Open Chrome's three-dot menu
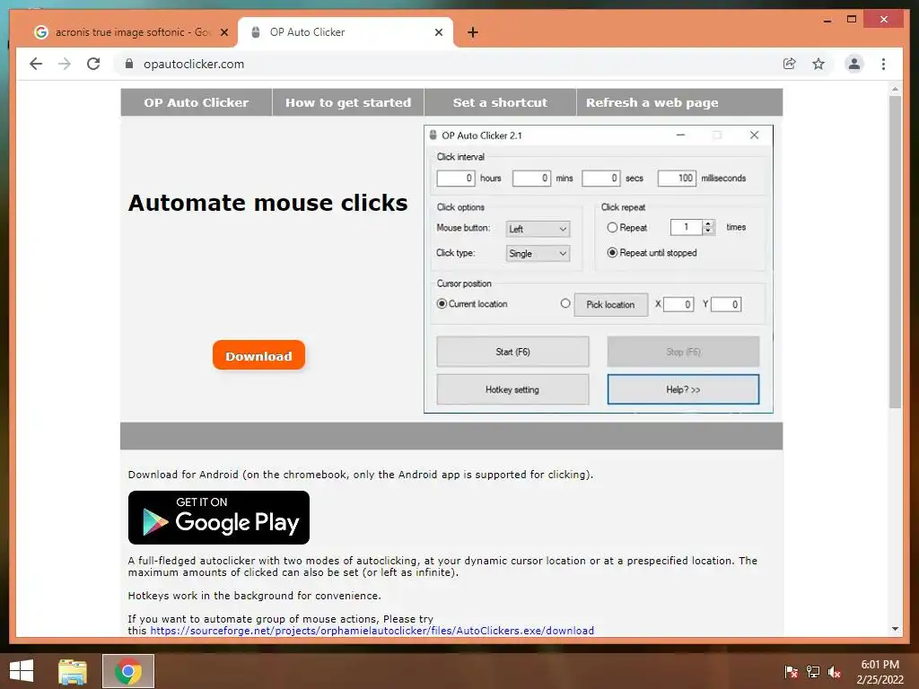Viewport: 919px width, 689px height. 883,64
